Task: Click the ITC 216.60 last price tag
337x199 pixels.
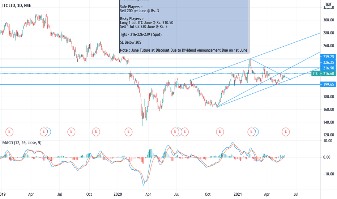Action: pyautogui.click(x=324, y=73)
